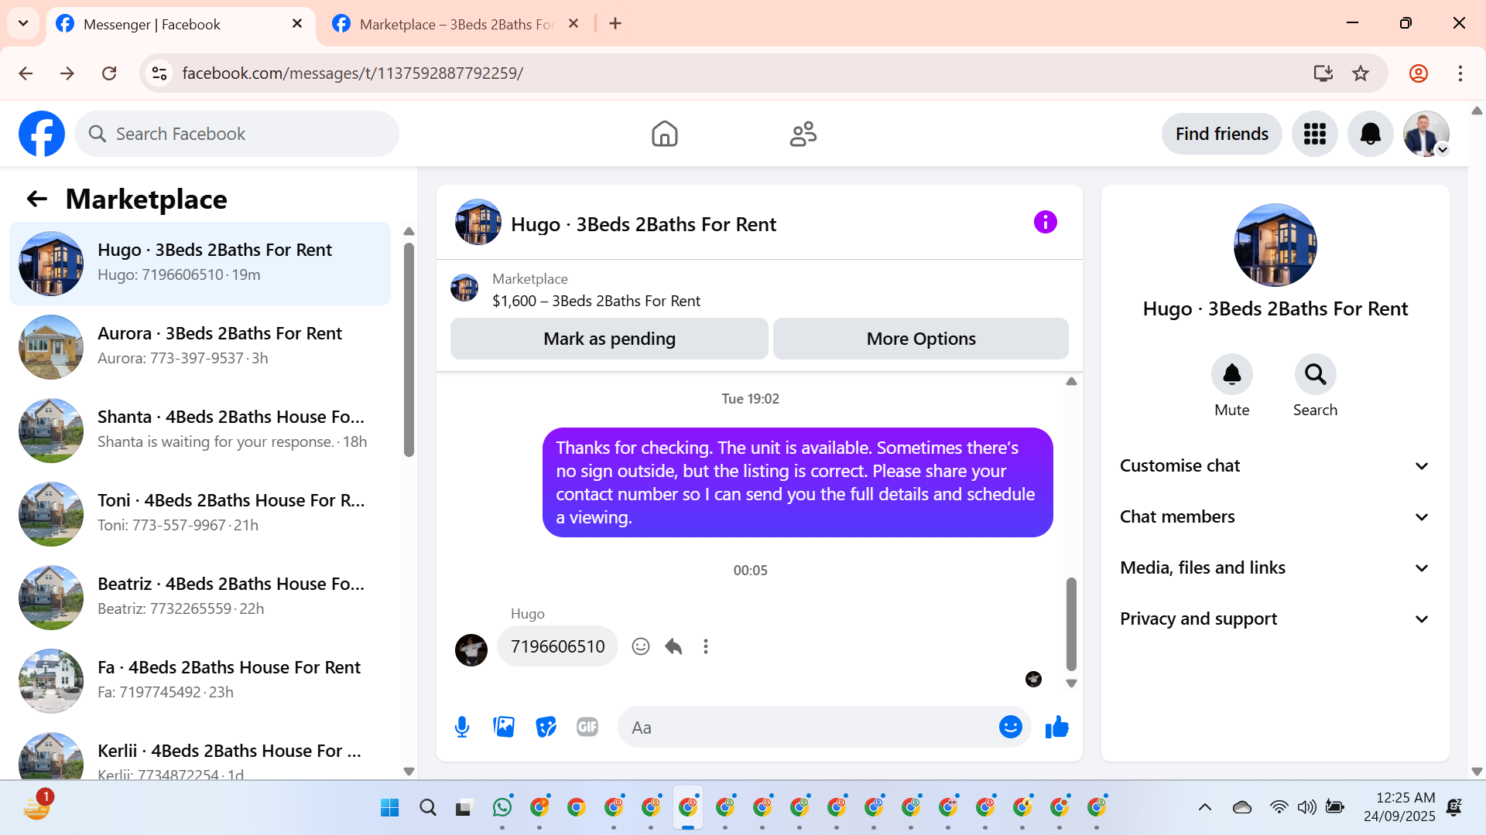Click Mark as pending button
1486x835 pixels.
pos(609,339)
